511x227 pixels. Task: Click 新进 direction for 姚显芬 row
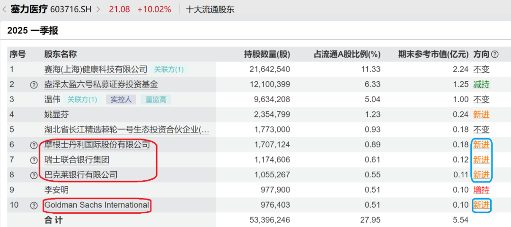[x=481, y=114]
